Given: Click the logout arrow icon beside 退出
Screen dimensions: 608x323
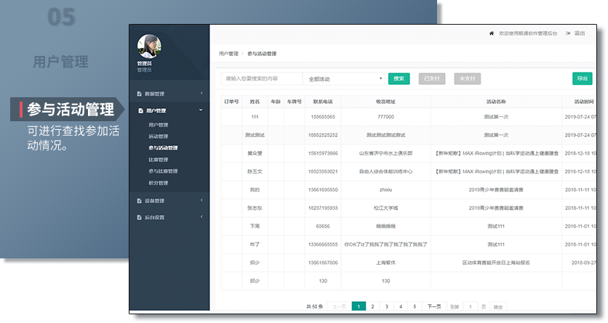Looking at the screenshot, I should (568, 33).
